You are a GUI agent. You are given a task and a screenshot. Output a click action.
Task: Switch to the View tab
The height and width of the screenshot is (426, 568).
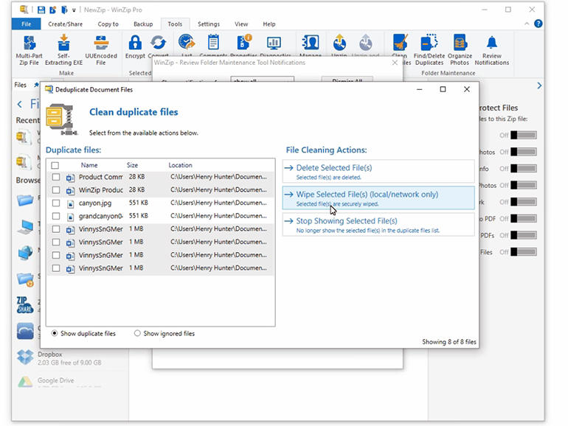click(x=241, y=24)
